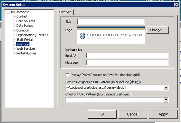Collapse the My Database tree node
181x123 pixels.
8,12
